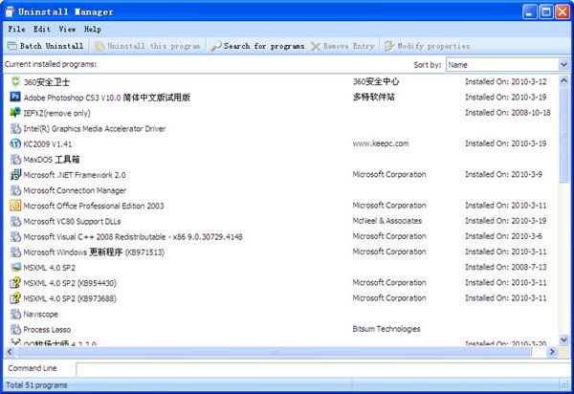The height and width of the screenshot is (394, 574).
Task: Select Adobe Photoshop CS3 V10.0 entry
Action: coord(107,98)
